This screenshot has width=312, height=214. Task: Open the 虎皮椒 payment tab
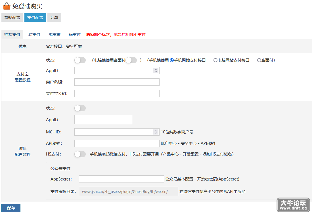pos(54,35)
